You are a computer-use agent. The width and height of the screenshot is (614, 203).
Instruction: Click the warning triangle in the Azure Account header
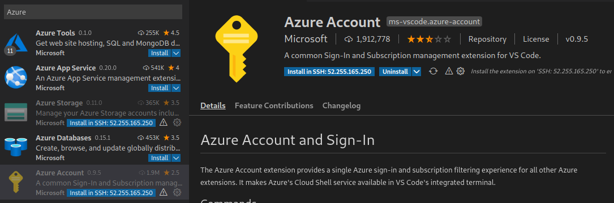coord(449,72)
